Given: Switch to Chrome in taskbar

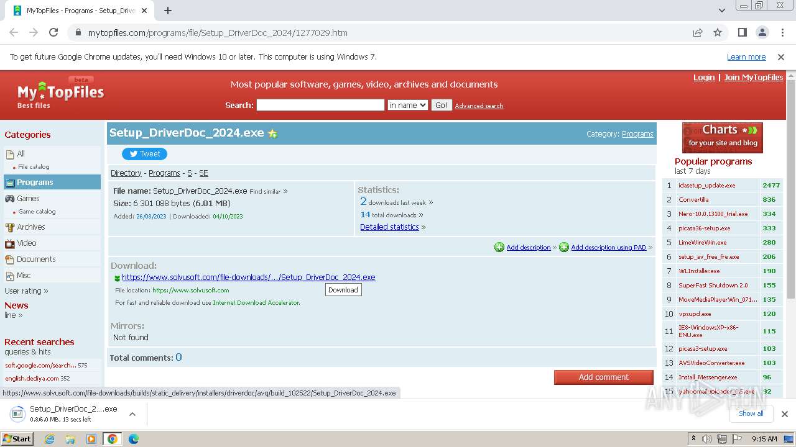Looking at the screenshot, I should [113, 439].
